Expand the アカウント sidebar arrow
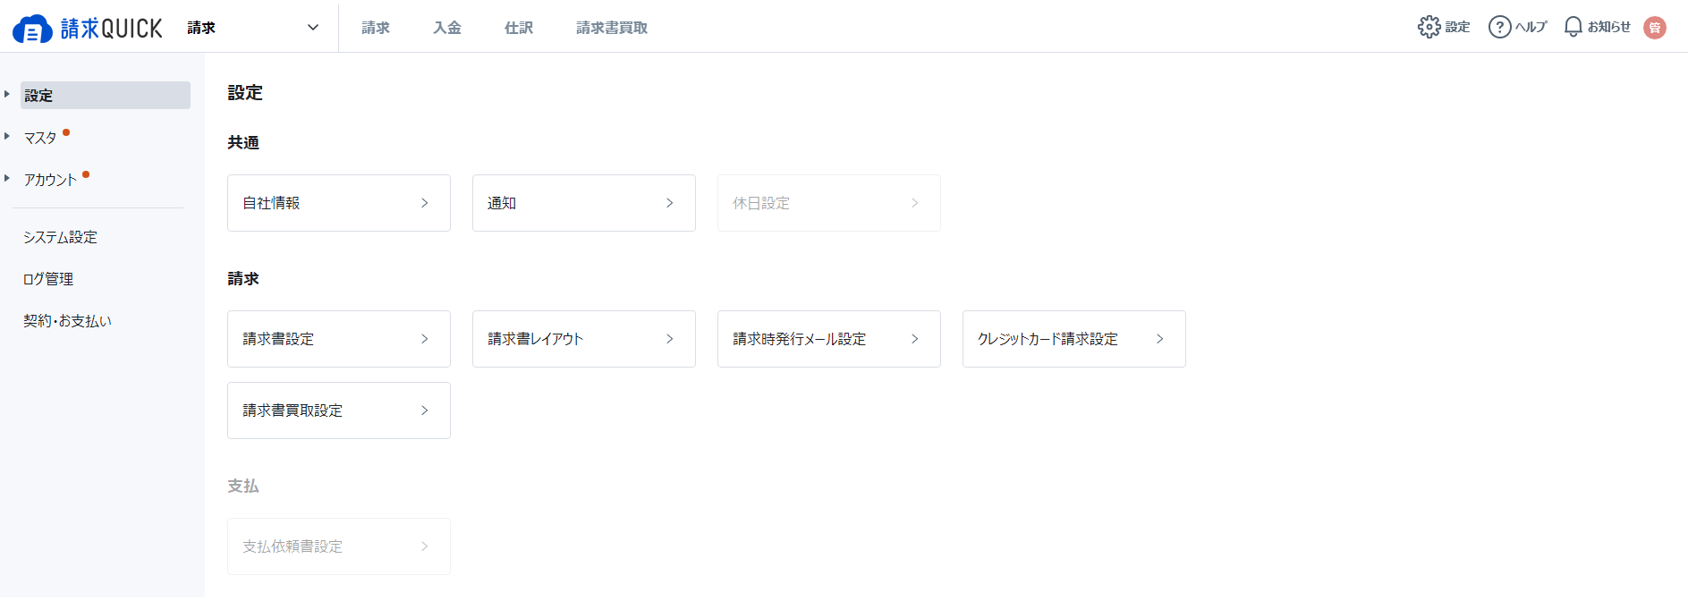 tap(7, 178)
